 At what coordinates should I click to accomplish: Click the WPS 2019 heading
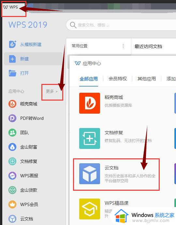28,25
